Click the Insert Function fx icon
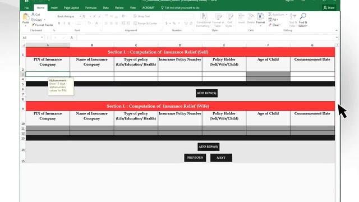359x202 pixels. click(x=72, y=38)
